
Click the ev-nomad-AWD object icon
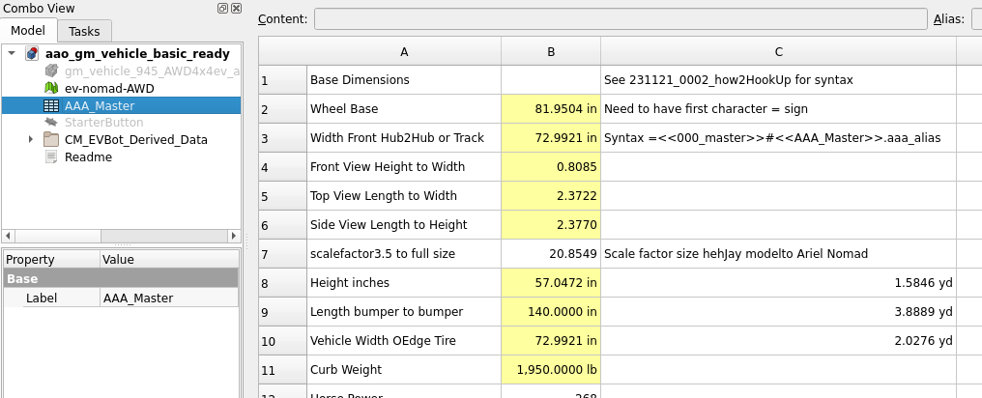52,89
